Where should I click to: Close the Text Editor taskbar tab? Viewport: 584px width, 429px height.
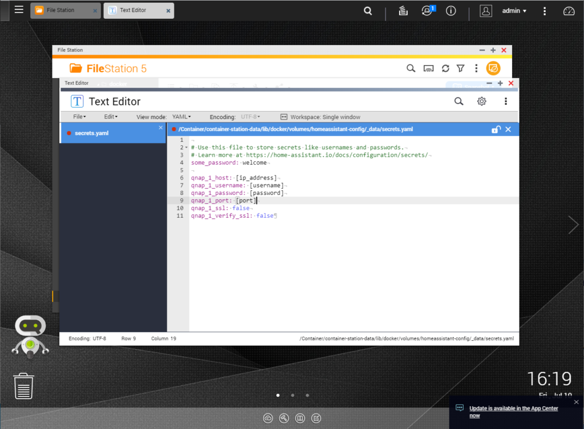[x=168, y=11]
